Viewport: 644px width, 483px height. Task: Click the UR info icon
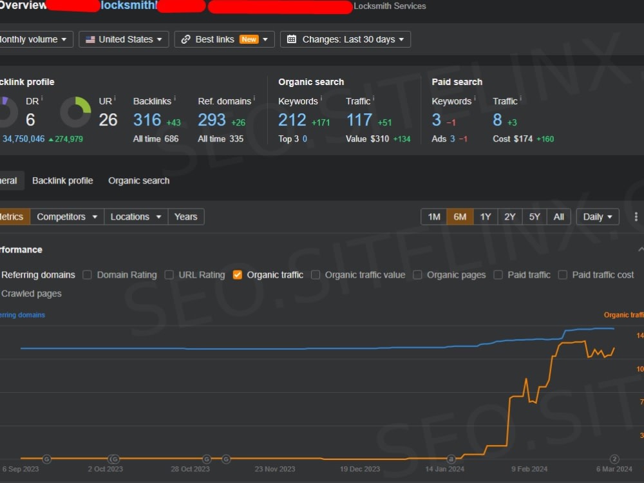[115, 98]
